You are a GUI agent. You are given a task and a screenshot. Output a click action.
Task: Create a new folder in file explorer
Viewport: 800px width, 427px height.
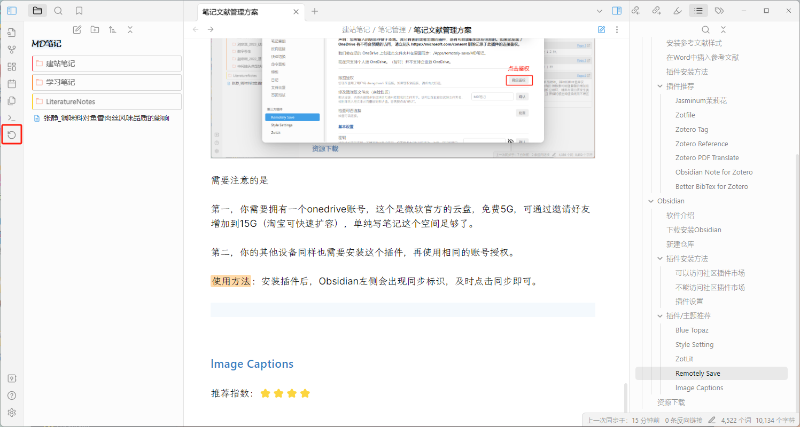pyautogui.click(x=95, y=30)
